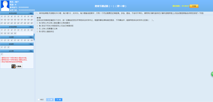Screen dimensions: 213x102
Task: Jump to 单项选择题 question 5
Action: click(x=15, y=16)
